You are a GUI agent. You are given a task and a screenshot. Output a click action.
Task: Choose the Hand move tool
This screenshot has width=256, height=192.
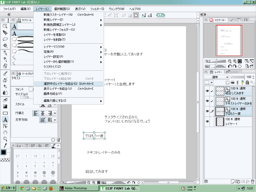pyautogui.click(x=5, y=132)
